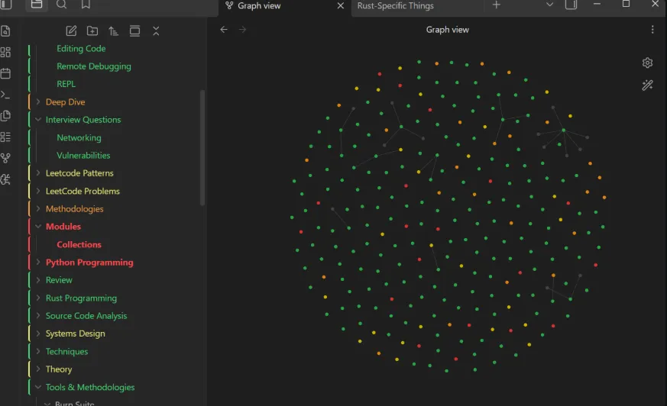
Task: Click the new folder icon
Action: [92, 31]
